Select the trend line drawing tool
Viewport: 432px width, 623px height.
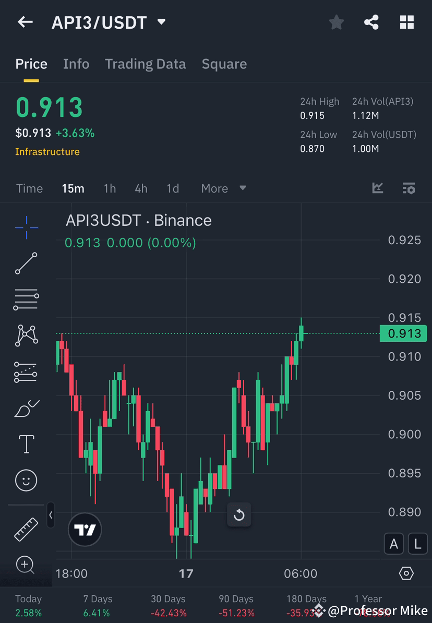(x=26, y=263)
